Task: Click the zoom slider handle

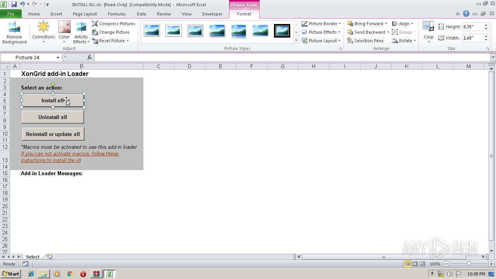Action: click(x=469, y=264)
